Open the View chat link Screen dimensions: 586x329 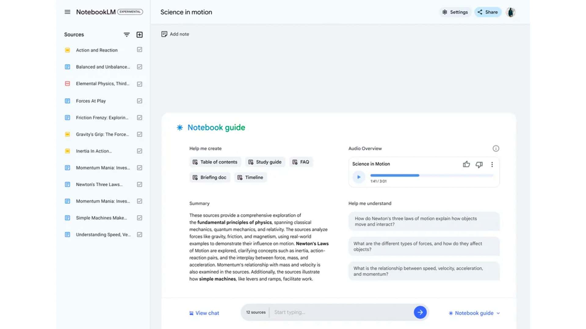[204, 313]
